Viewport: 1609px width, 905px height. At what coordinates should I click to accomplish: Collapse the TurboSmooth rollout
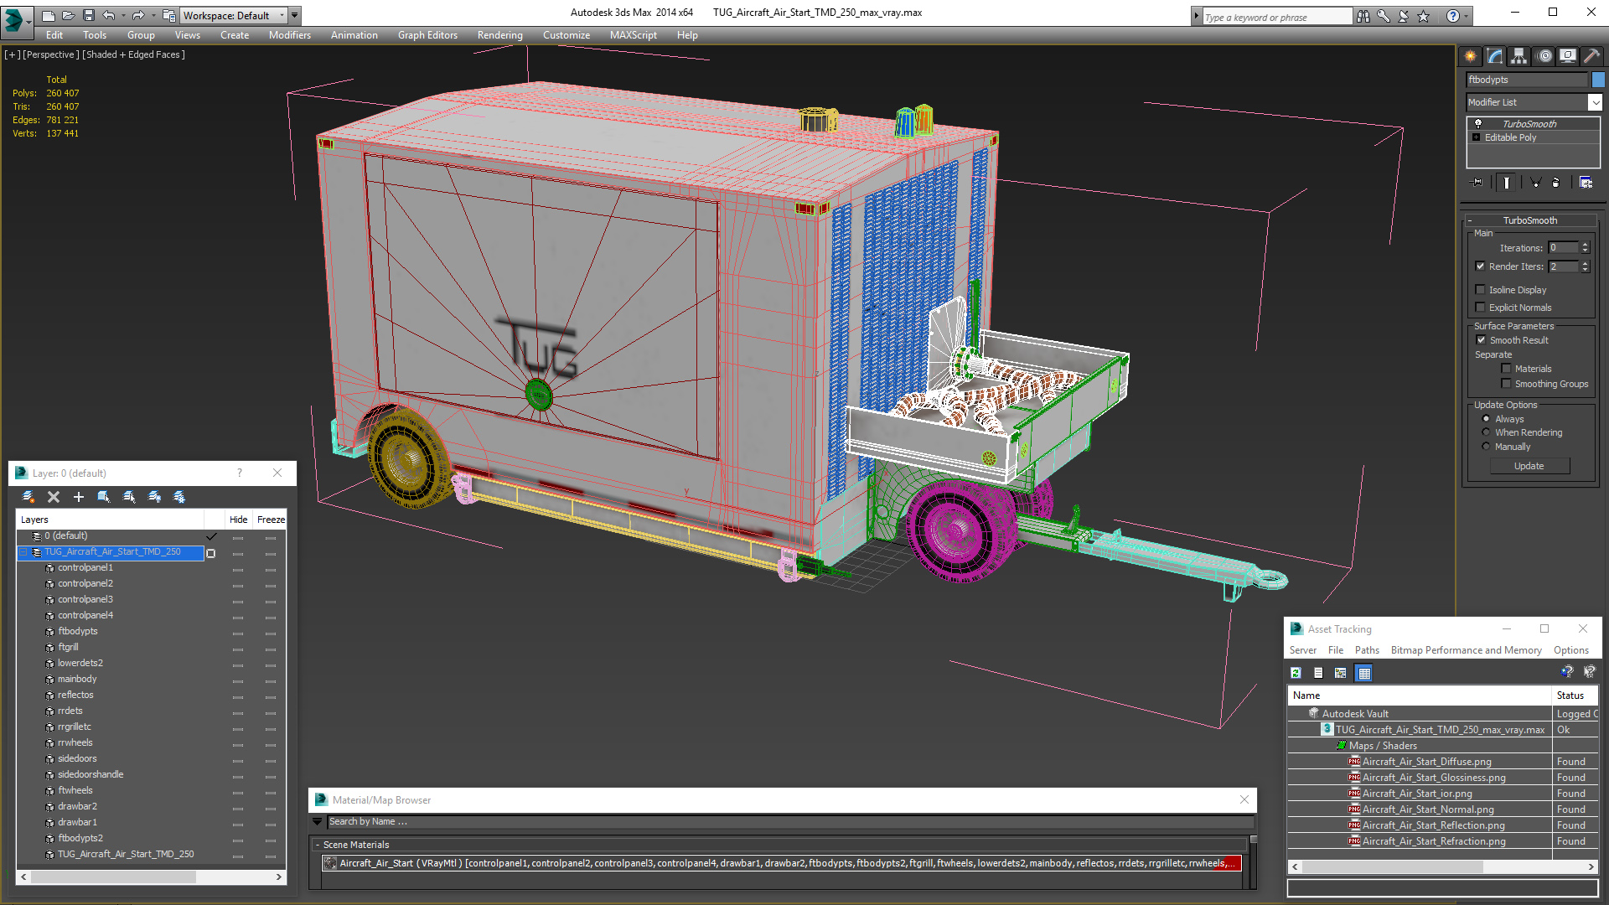(1470, 220)
